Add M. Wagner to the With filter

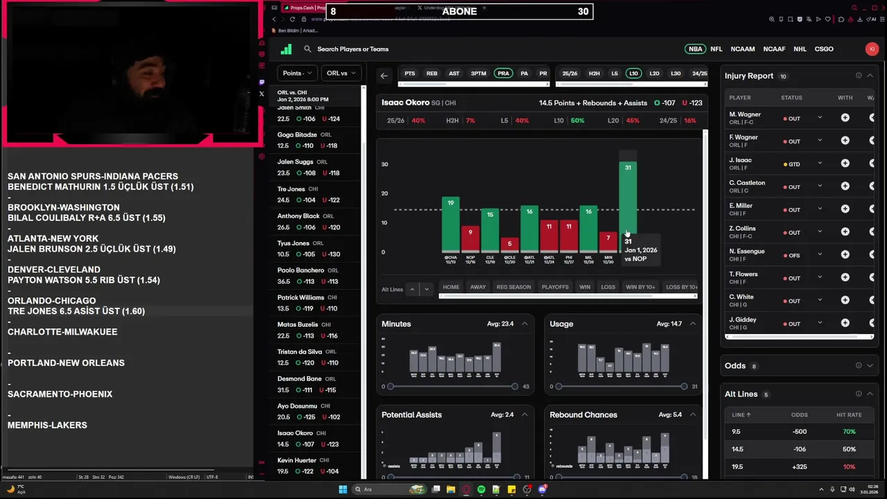coord(845,118)
